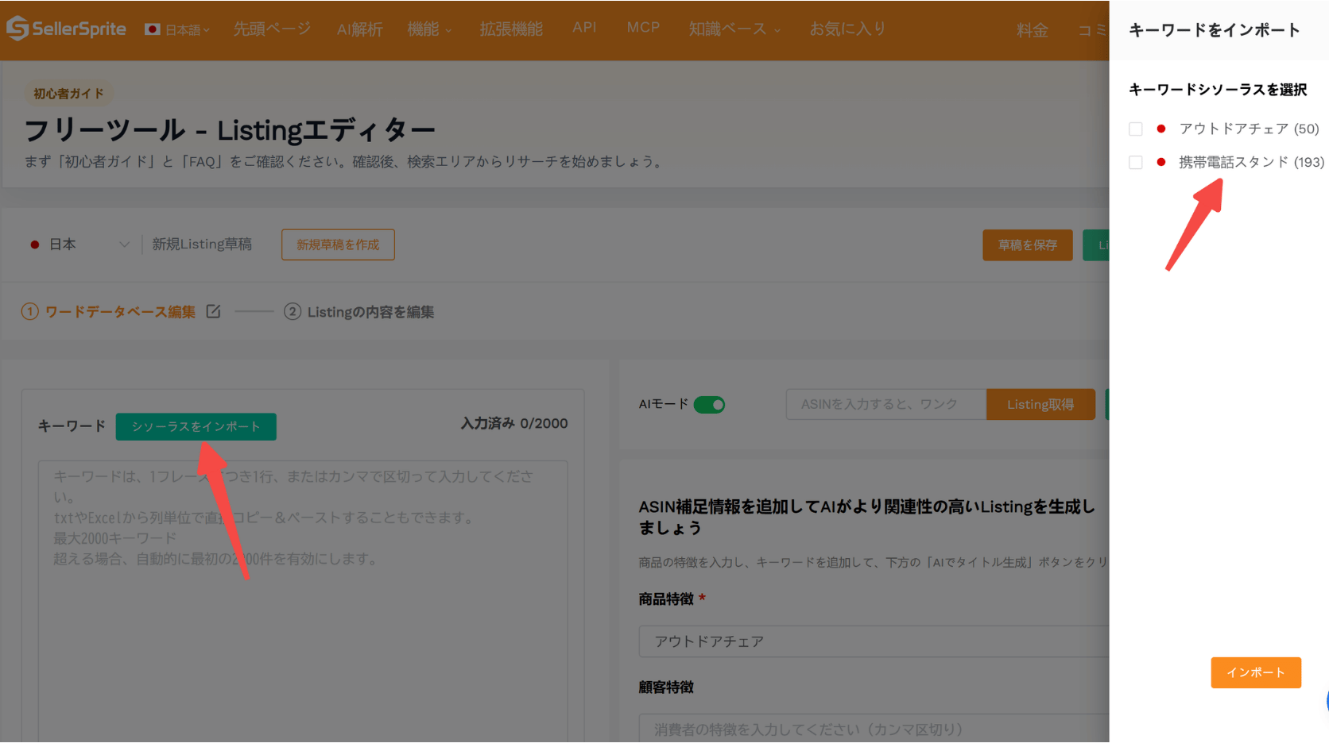Click the 入力済み 0/2000 counter
This screenshot has width=1329, height=747.
click(514, 423)
